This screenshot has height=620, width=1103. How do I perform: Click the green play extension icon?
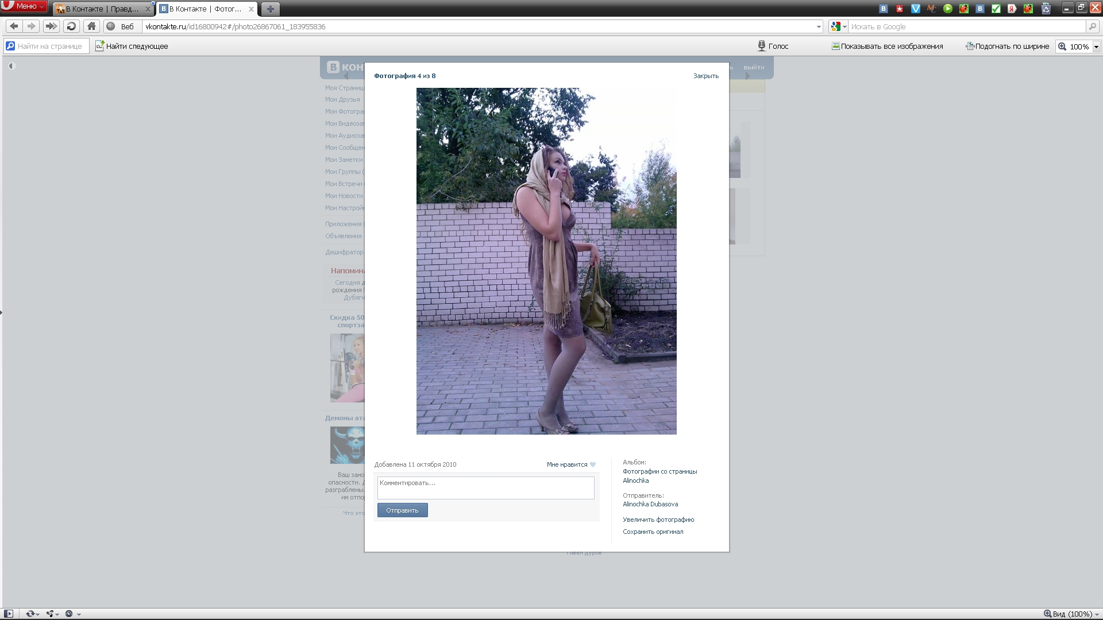(948, 9)
